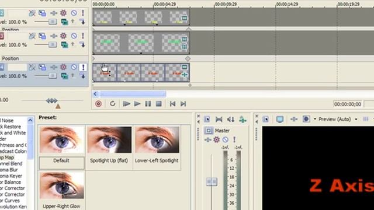Open automation settings gear on highlighted track
Viewport: 374px width, 210px height.
click(63, 67)
